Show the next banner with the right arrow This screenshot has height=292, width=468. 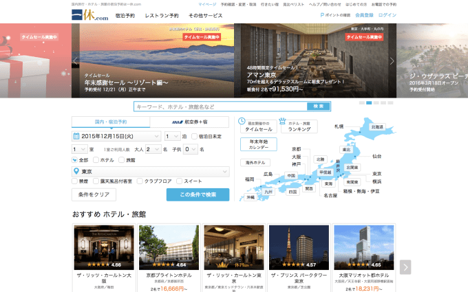click(x=392, y=60)
